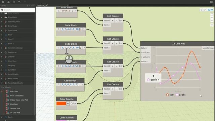Click the top List Create list output port

click(x=121, y=21)
